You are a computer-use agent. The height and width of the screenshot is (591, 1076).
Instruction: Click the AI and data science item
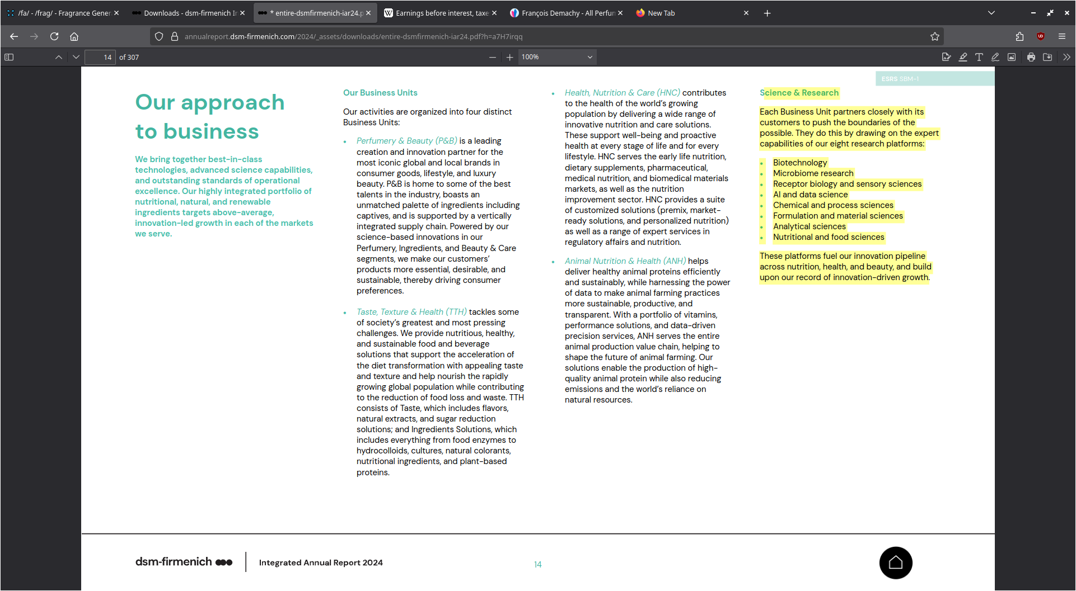(x=810, y=195)
